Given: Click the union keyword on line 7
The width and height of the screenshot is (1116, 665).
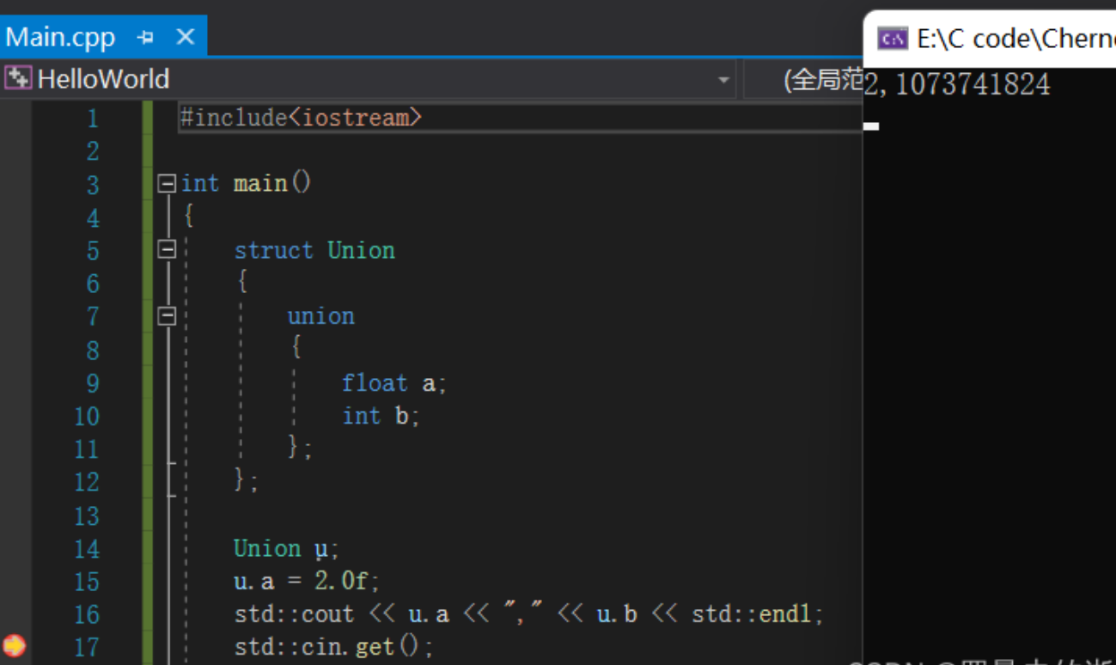Looking at the screenshot, I should coord(320,316).
